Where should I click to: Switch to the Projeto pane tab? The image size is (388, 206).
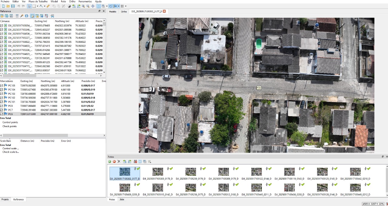pyautogui.click(x=5, y=199)
